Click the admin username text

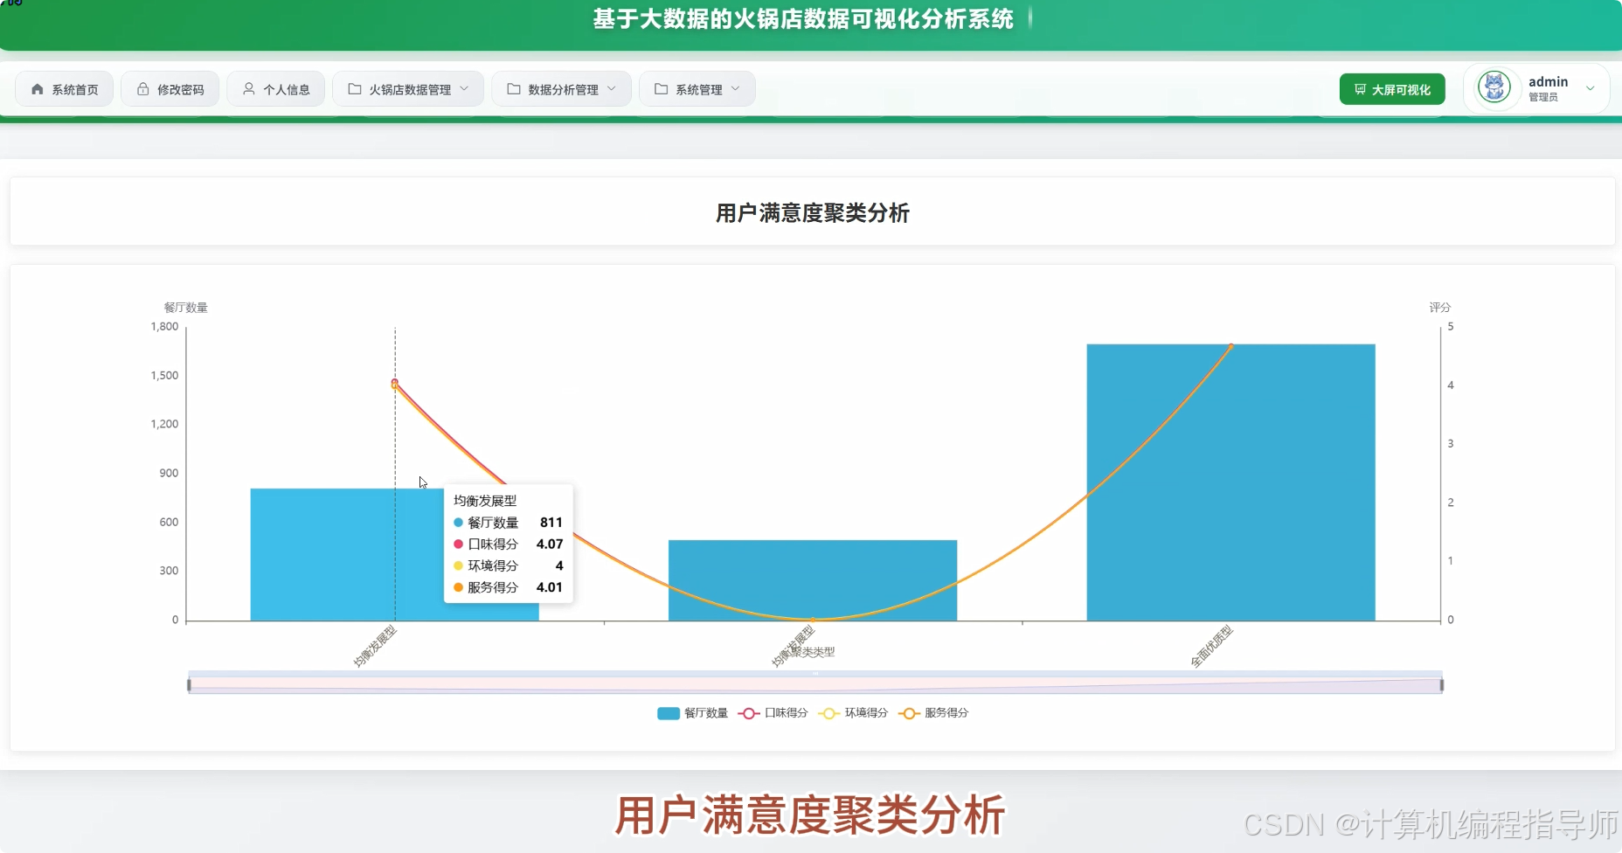1549,81
